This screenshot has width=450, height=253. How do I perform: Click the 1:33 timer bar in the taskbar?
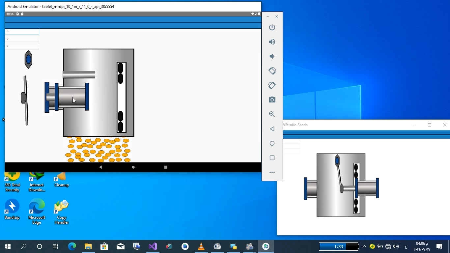tap(338, 246)
